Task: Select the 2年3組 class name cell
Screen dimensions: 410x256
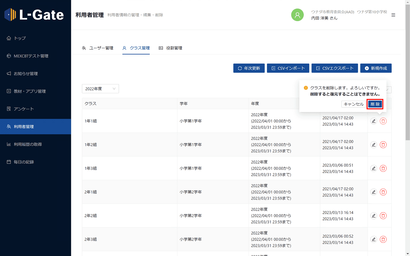Action: point(130,239)
